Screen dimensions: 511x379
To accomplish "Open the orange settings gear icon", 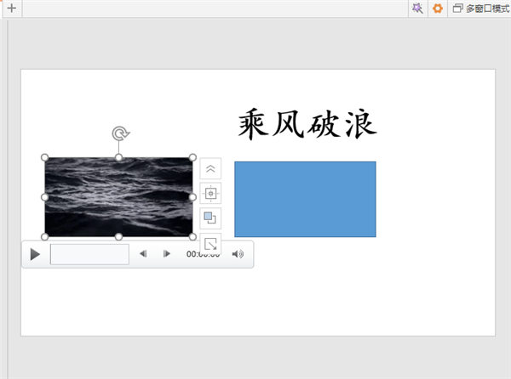I will tap(438, 8).
